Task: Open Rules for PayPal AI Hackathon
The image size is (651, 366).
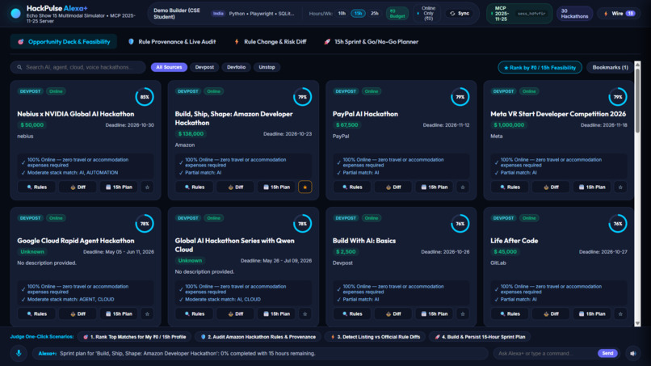Action: pos(351,187)
